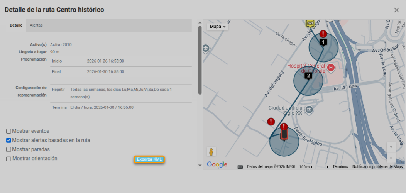Enable Mostrar paradas checkbox

(x=8, y=149)
